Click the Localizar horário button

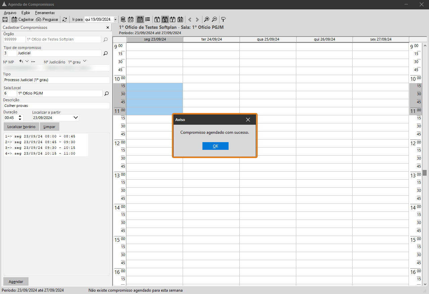click(21, 127)
